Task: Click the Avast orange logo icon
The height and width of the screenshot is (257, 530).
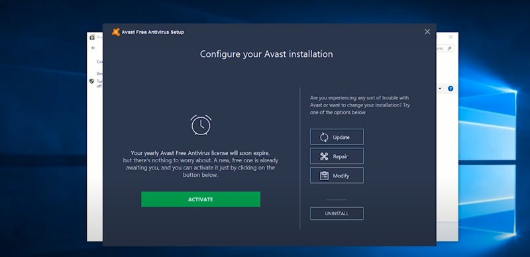Action: point(115,32)
